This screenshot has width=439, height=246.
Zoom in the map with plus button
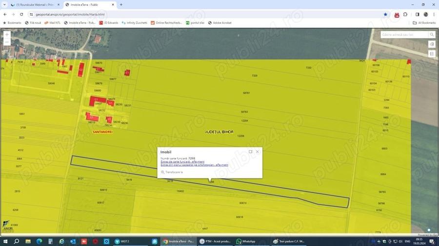[7, 35]
